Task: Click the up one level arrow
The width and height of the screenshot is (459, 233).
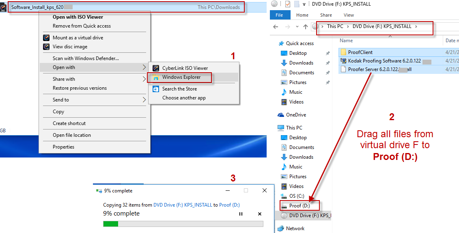Action: [x=306, y=27]
